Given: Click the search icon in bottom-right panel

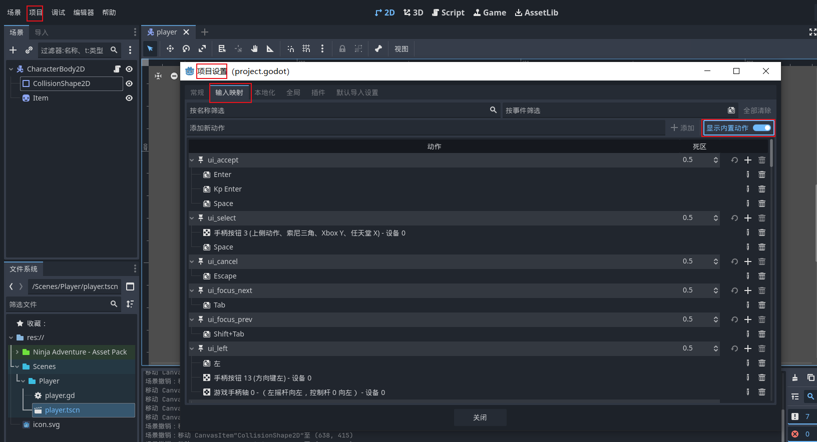Looking at the screenshot, I should [810, 396].
